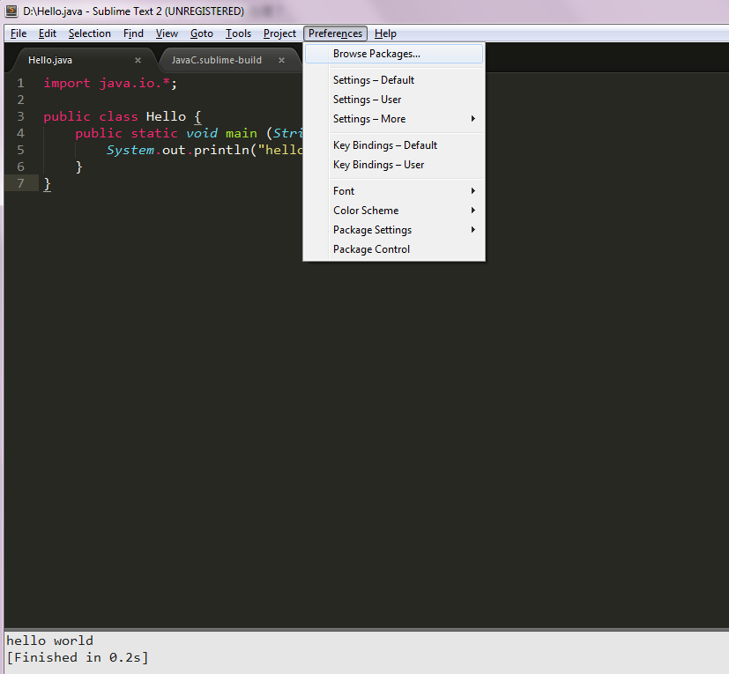Screen dimensions: 729x674
Task: Click the 'void' keyword on line 4
Action: [202, 133]
